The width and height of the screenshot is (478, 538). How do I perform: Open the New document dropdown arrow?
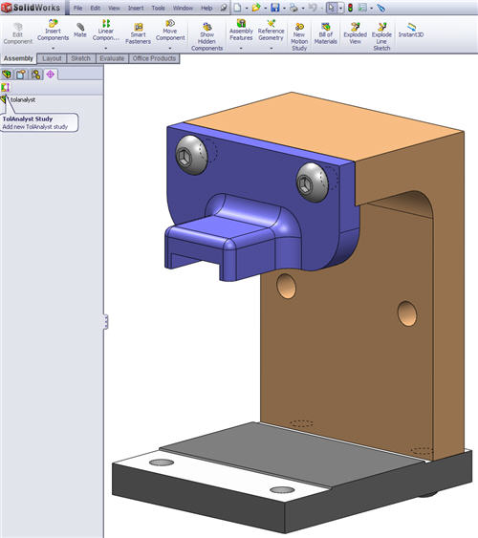point(247,8)
